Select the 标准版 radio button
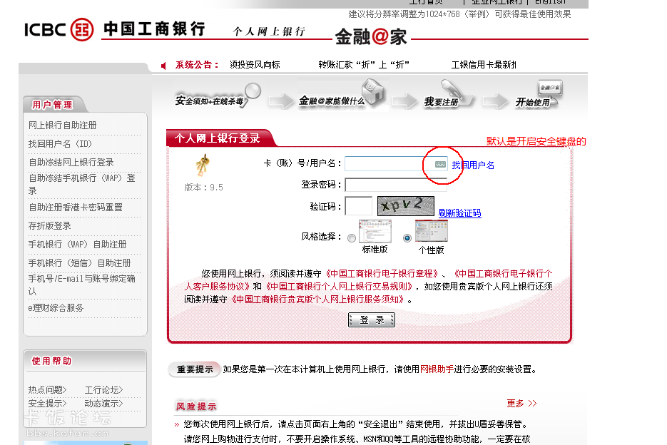Screen dimensions: 667x445 pyautogui.click(x=352, y=237)
